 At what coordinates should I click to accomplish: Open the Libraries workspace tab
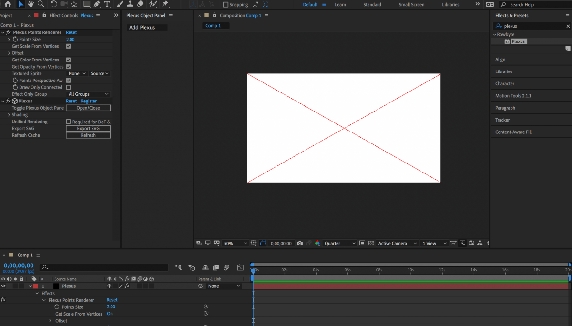(450, 5)
